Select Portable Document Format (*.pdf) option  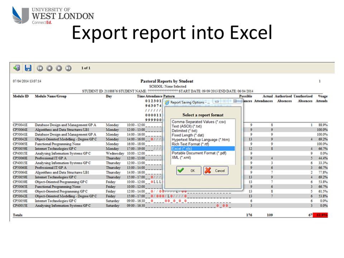tap(199, 153)
